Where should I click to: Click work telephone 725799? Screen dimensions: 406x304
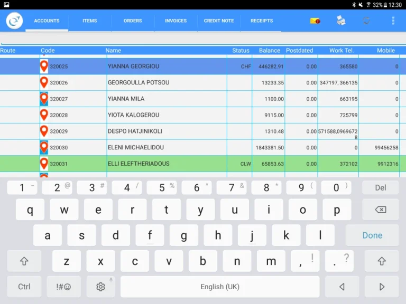[x=348, y=115]
